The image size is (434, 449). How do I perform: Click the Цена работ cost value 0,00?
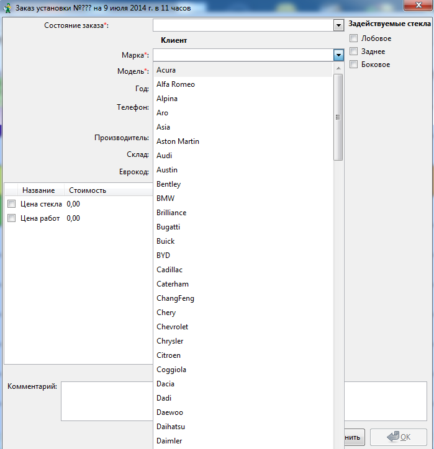[73, 218]
